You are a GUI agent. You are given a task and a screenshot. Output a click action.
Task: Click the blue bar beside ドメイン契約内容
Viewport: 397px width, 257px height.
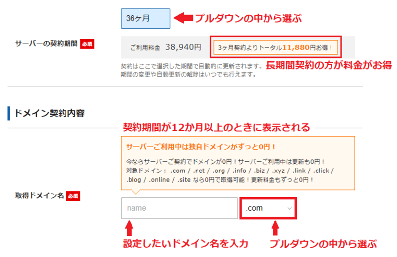9,113
